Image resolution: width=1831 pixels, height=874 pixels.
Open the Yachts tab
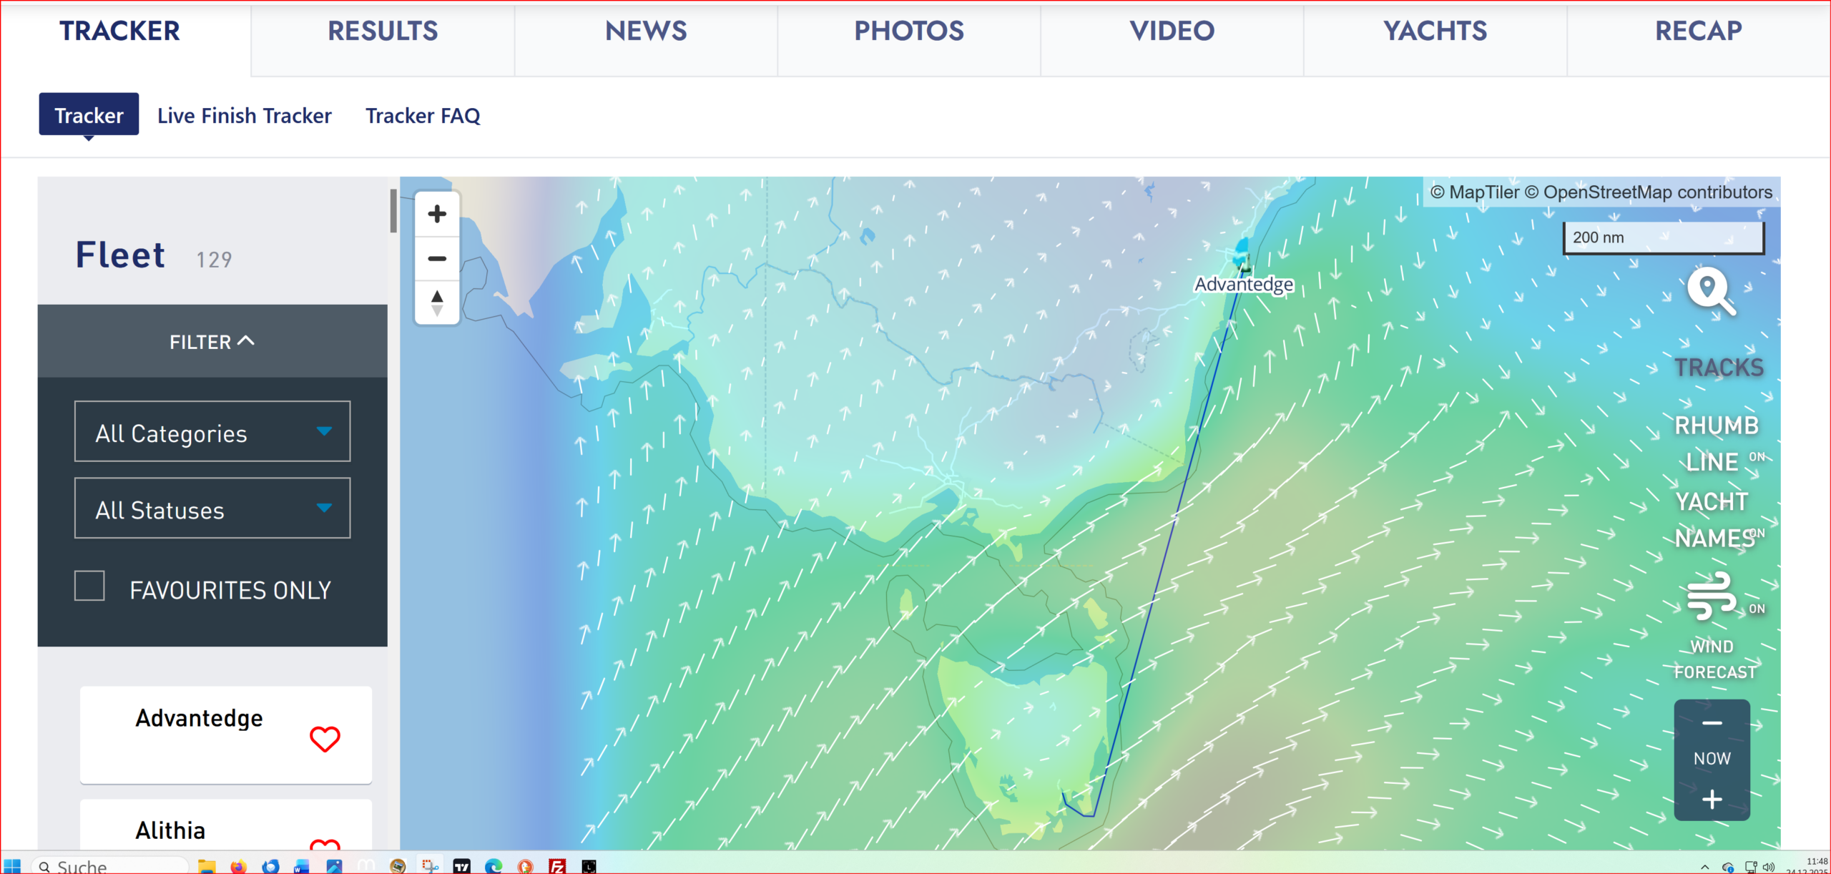click(x=1434, y=31)
